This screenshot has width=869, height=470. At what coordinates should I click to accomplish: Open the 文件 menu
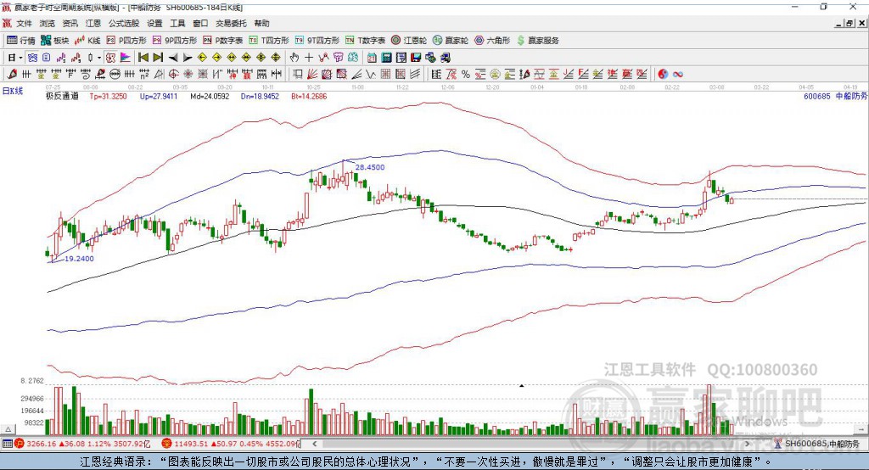coord(25,23)
